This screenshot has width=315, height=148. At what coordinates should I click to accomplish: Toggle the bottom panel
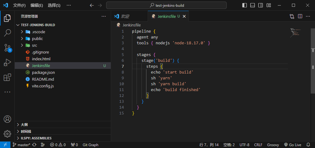click(x=253, y=6)
